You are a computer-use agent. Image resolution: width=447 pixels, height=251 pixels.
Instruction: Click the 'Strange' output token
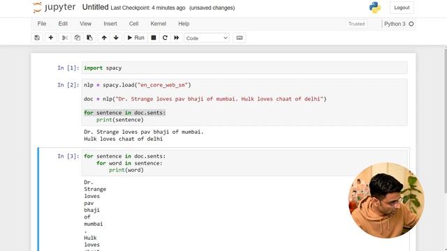point(95,189)
